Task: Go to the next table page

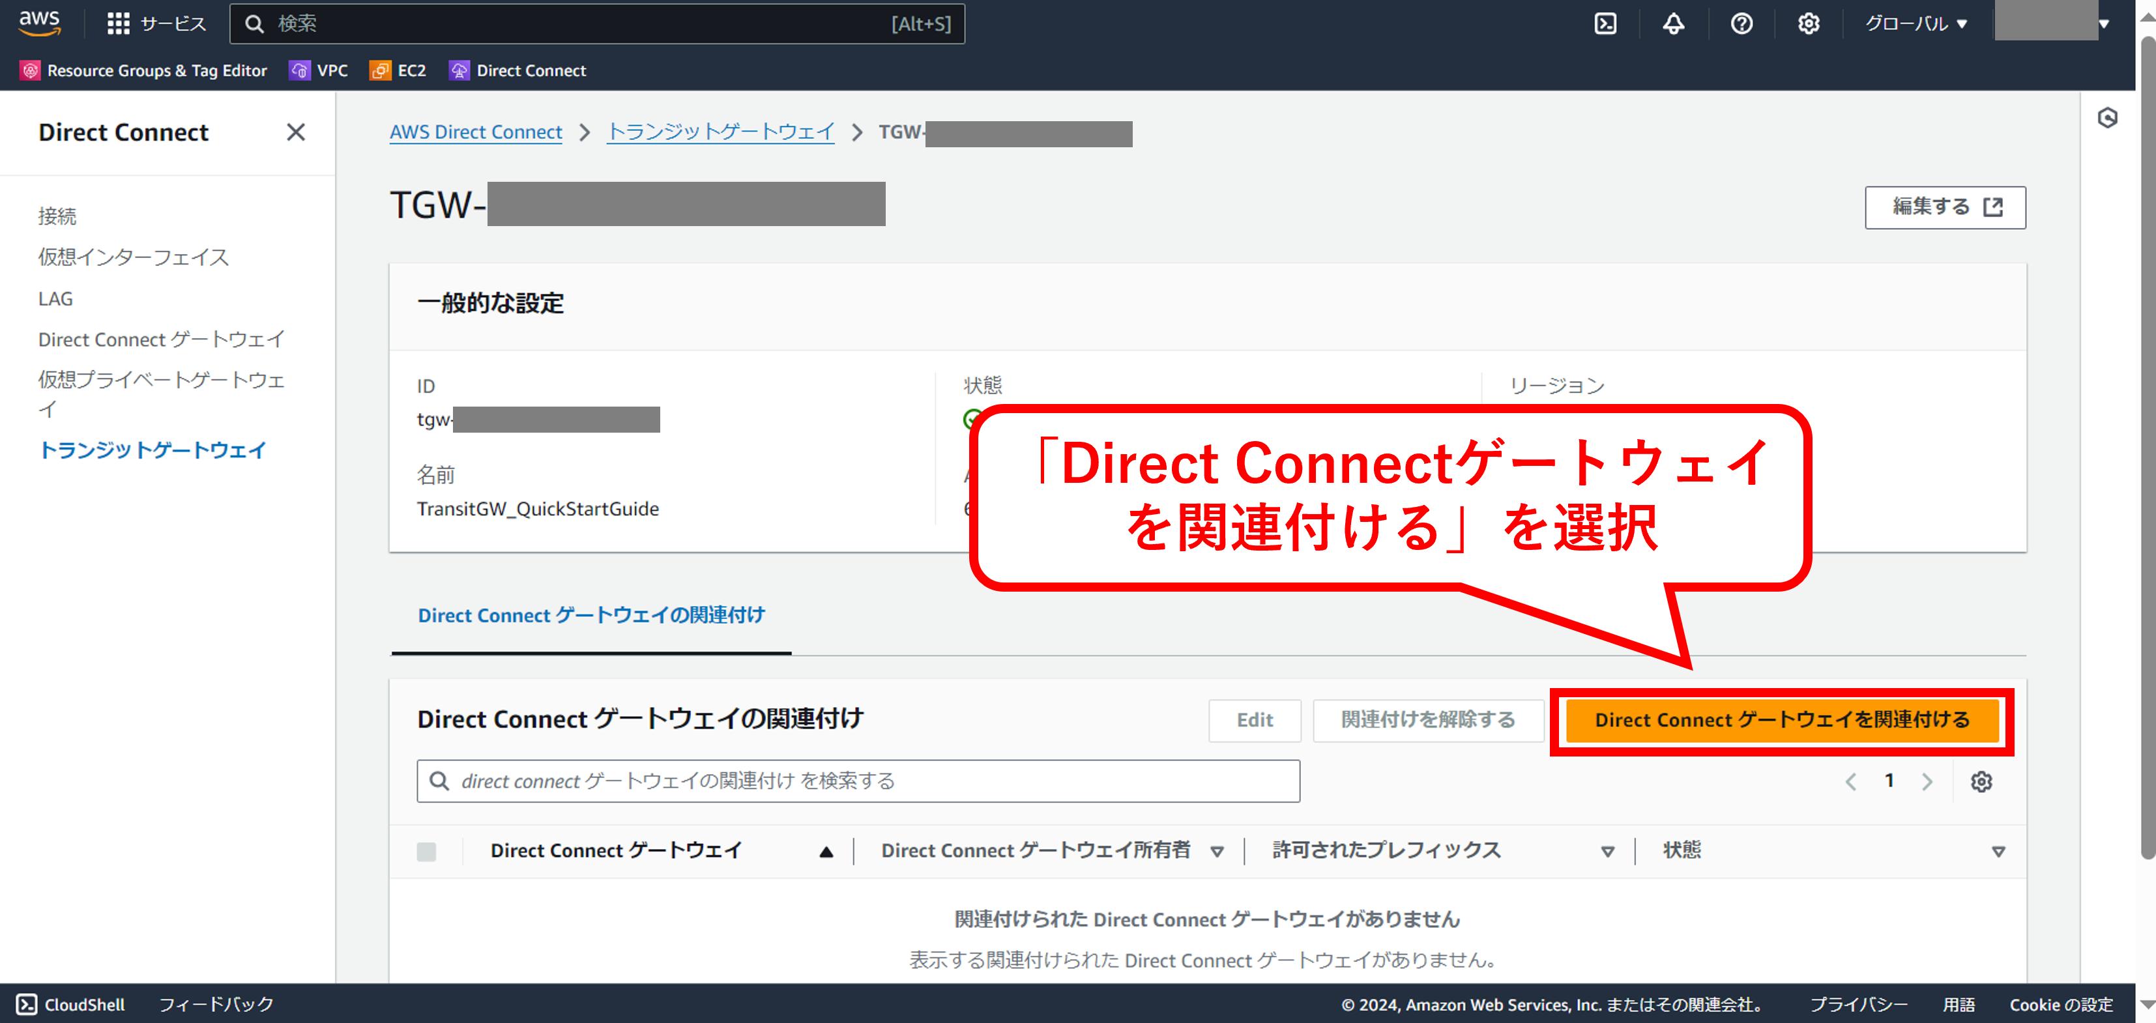Action: tap(1927, 781)
